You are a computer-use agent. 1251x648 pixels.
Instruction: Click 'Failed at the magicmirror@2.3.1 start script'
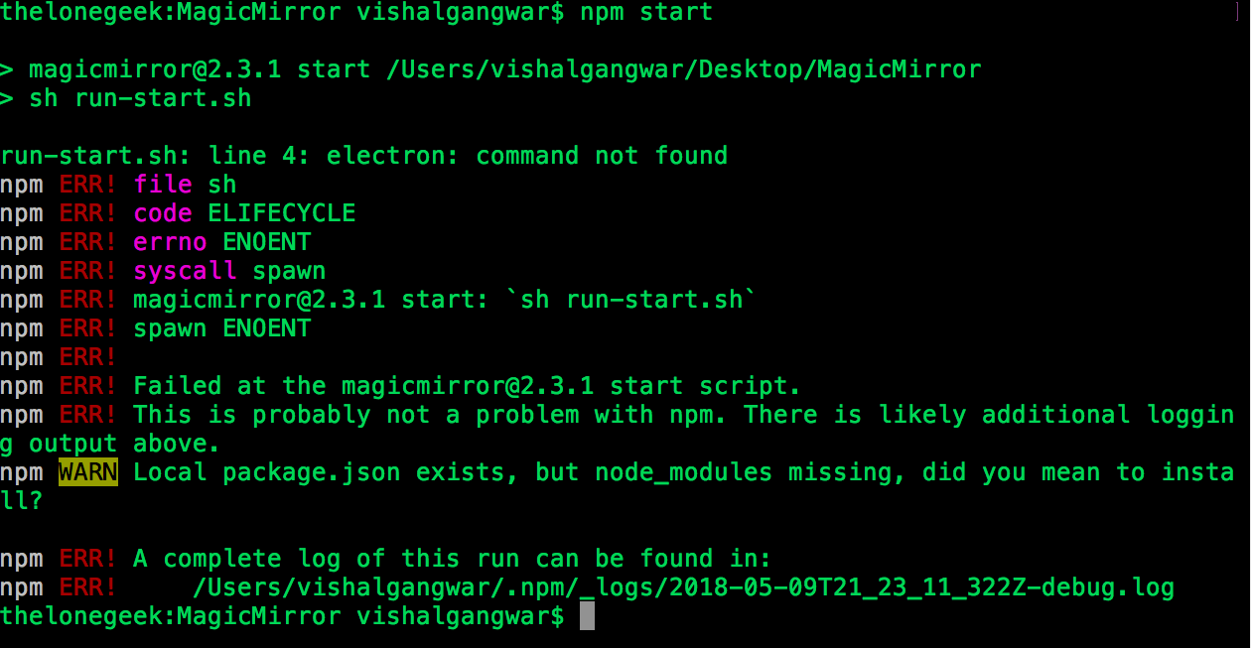point(467,386)
